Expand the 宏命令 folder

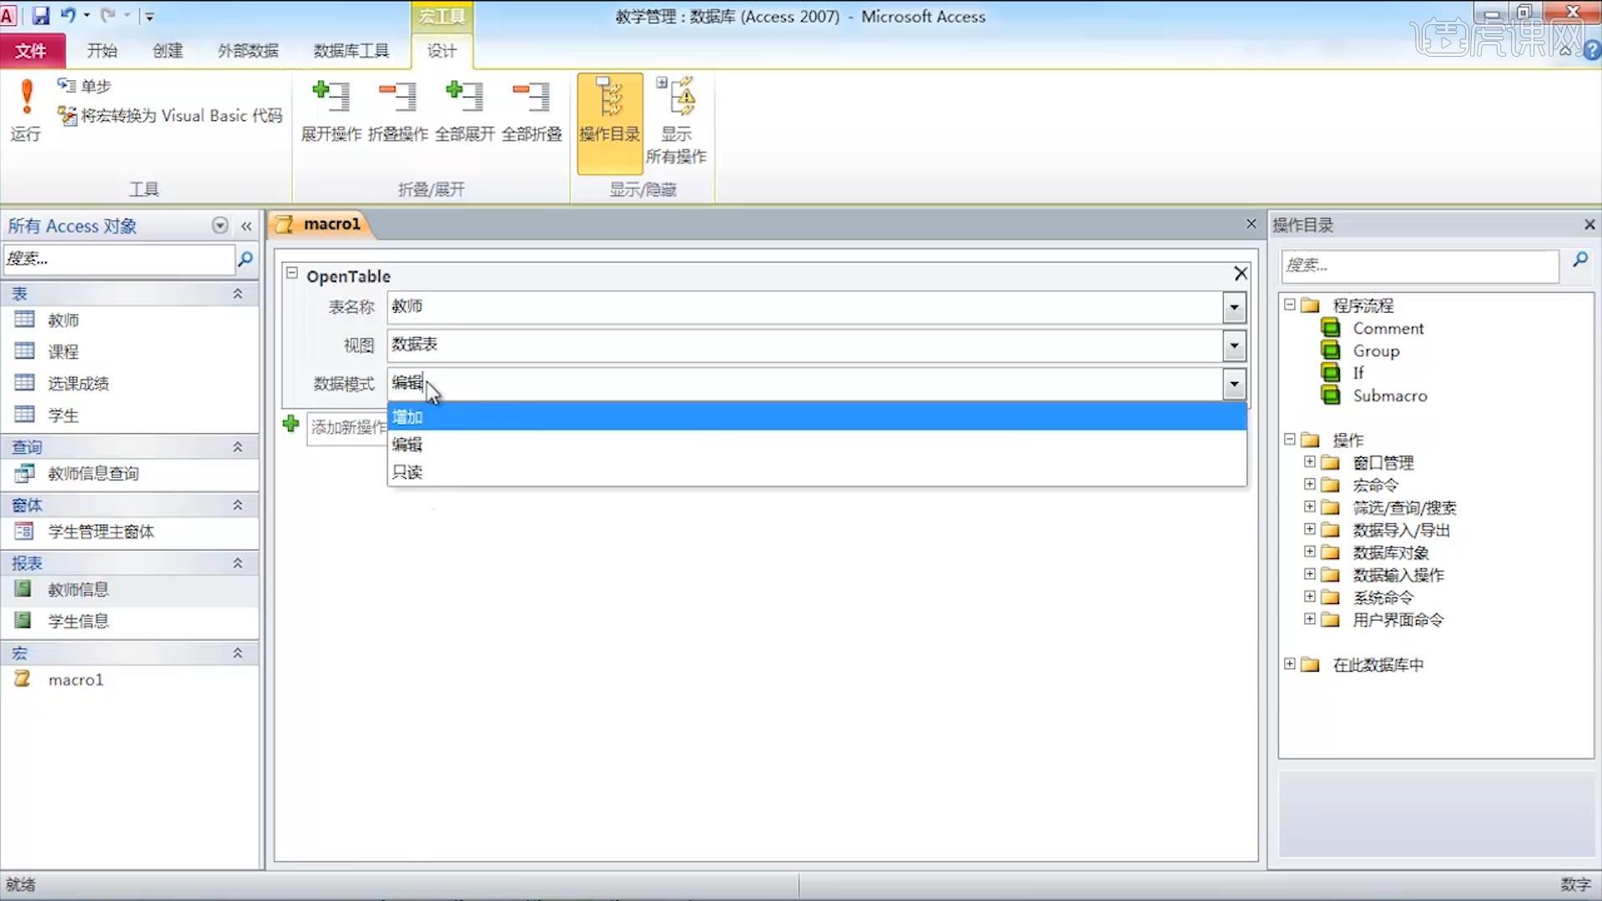tap(1310, 484)
